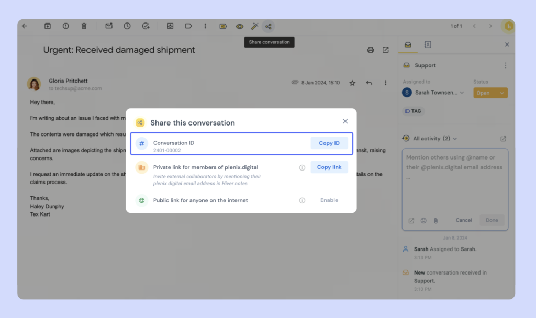Select the Share conversation icon
The image size is (536, 318).
coord(269,26)
